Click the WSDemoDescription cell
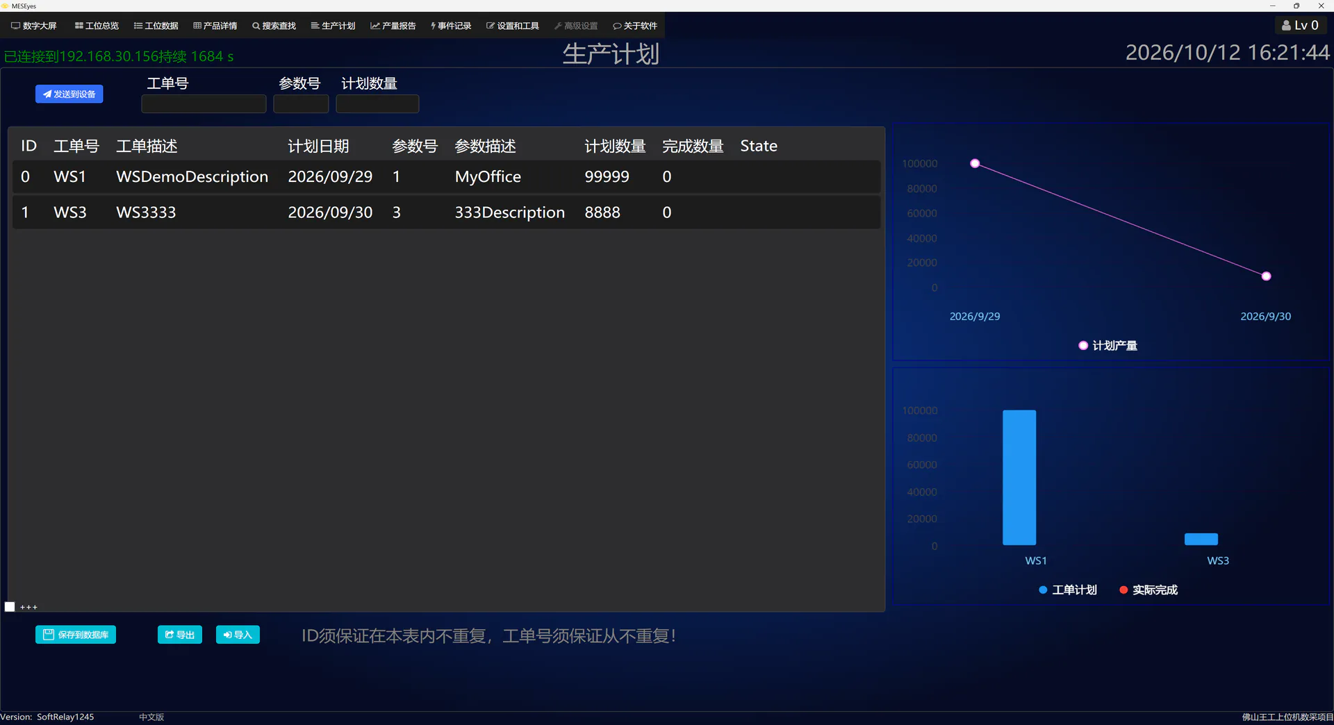 192,176
